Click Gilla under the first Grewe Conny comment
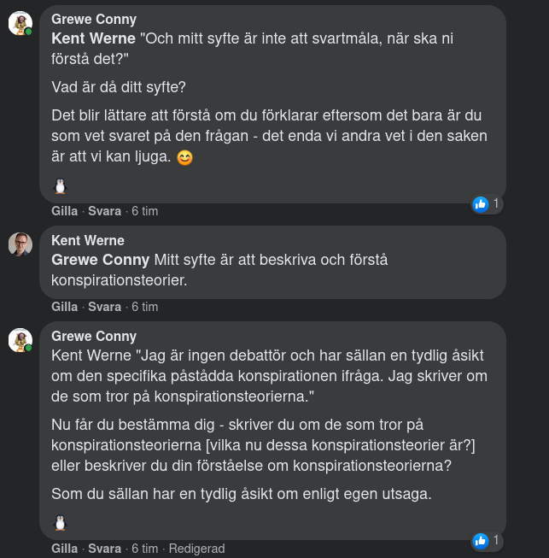Viewport: 549px width, 558px height. click(x=64, y=211)
